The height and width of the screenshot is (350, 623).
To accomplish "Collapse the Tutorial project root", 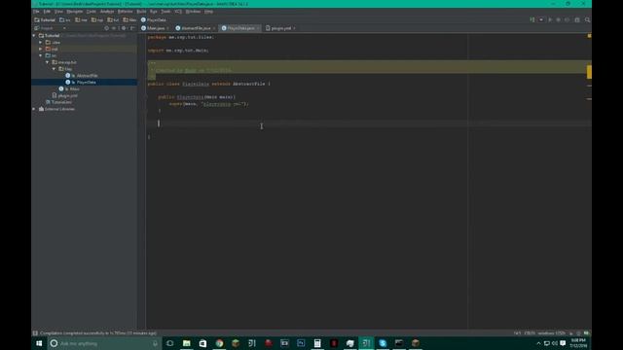I will [34, 35].
